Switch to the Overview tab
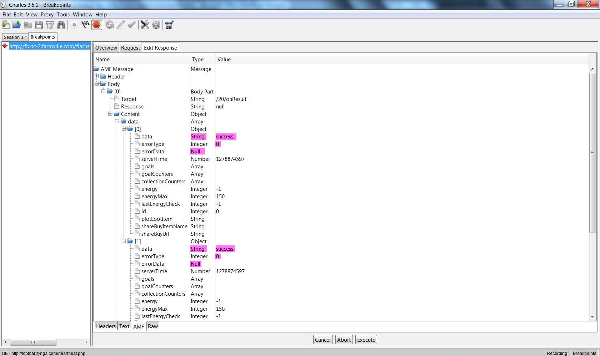Screen dimensions: 600x356 tap(106, 48)
